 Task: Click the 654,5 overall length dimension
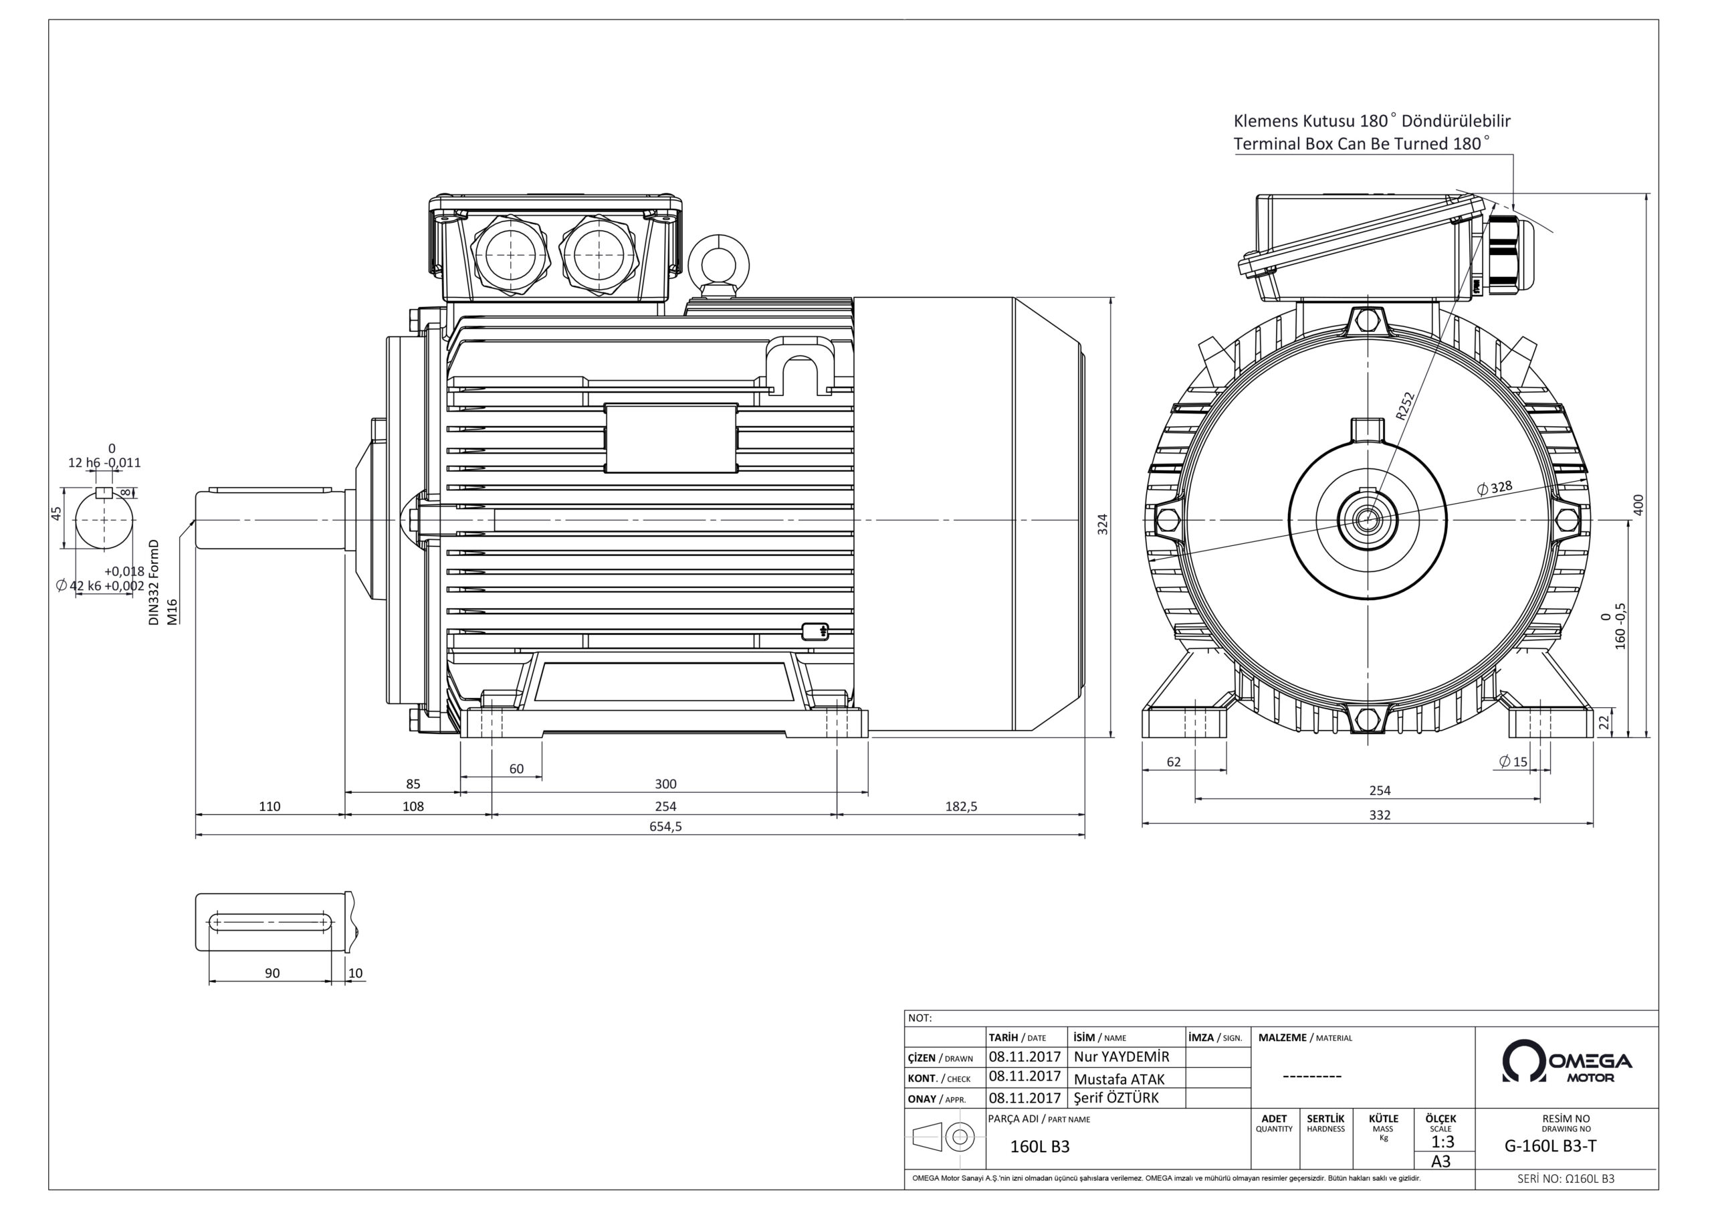click(x=665, y=826)
